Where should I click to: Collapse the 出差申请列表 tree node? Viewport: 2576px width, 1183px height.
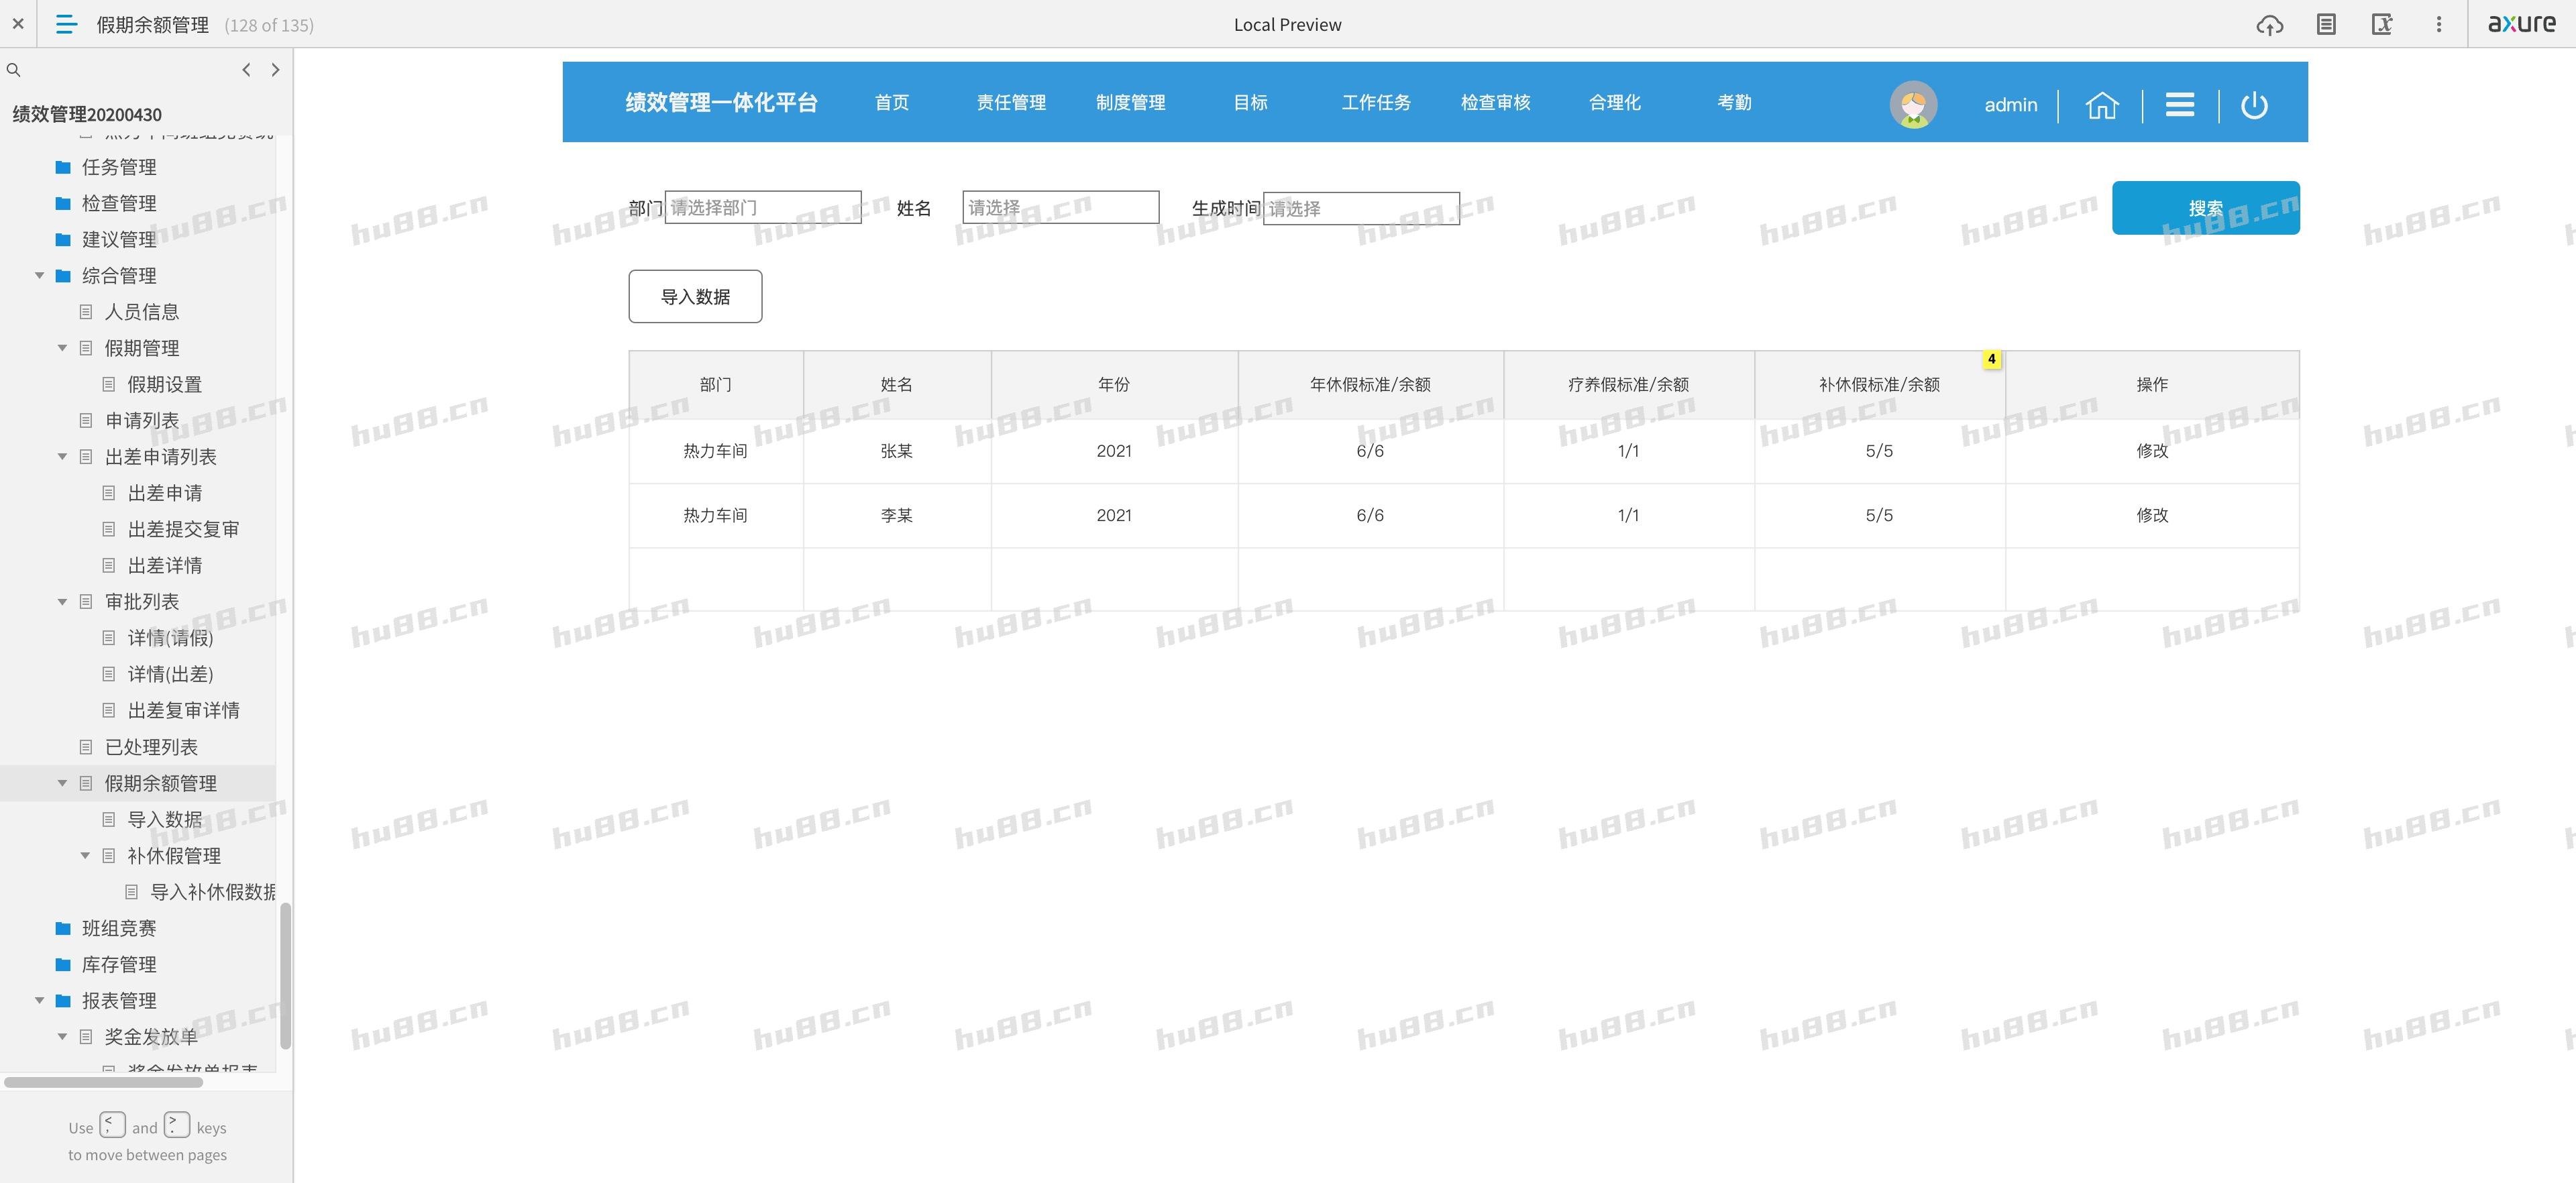[x=62, y=457]
